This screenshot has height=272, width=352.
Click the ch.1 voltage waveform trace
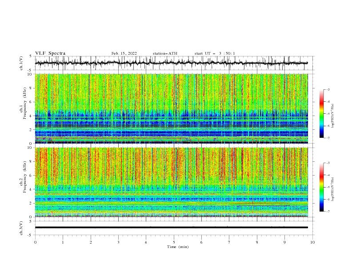click(x=171, y=63)
